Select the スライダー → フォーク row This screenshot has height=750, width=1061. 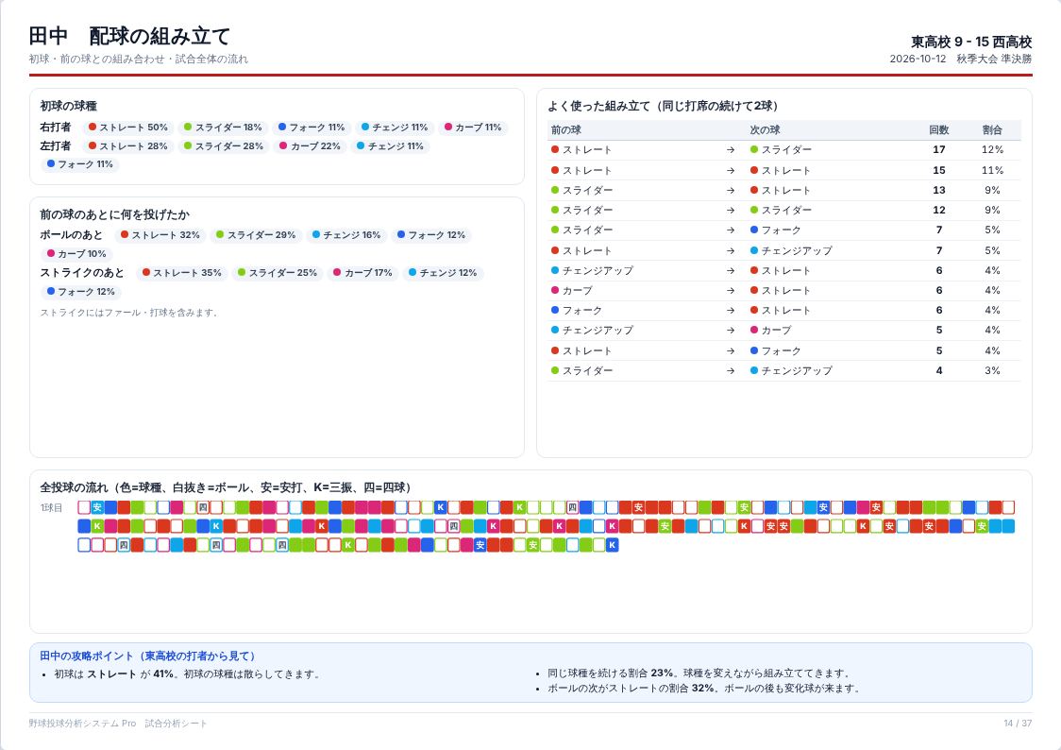tap(784, 230)
